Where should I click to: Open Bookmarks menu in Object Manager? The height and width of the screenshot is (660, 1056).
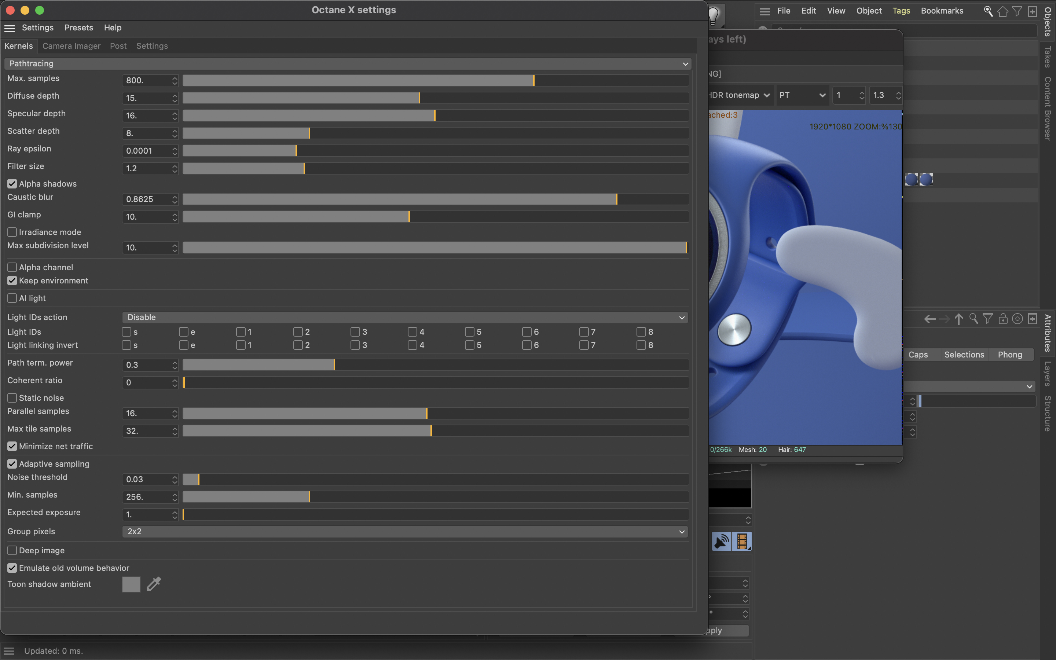click(x=942, y=11)
